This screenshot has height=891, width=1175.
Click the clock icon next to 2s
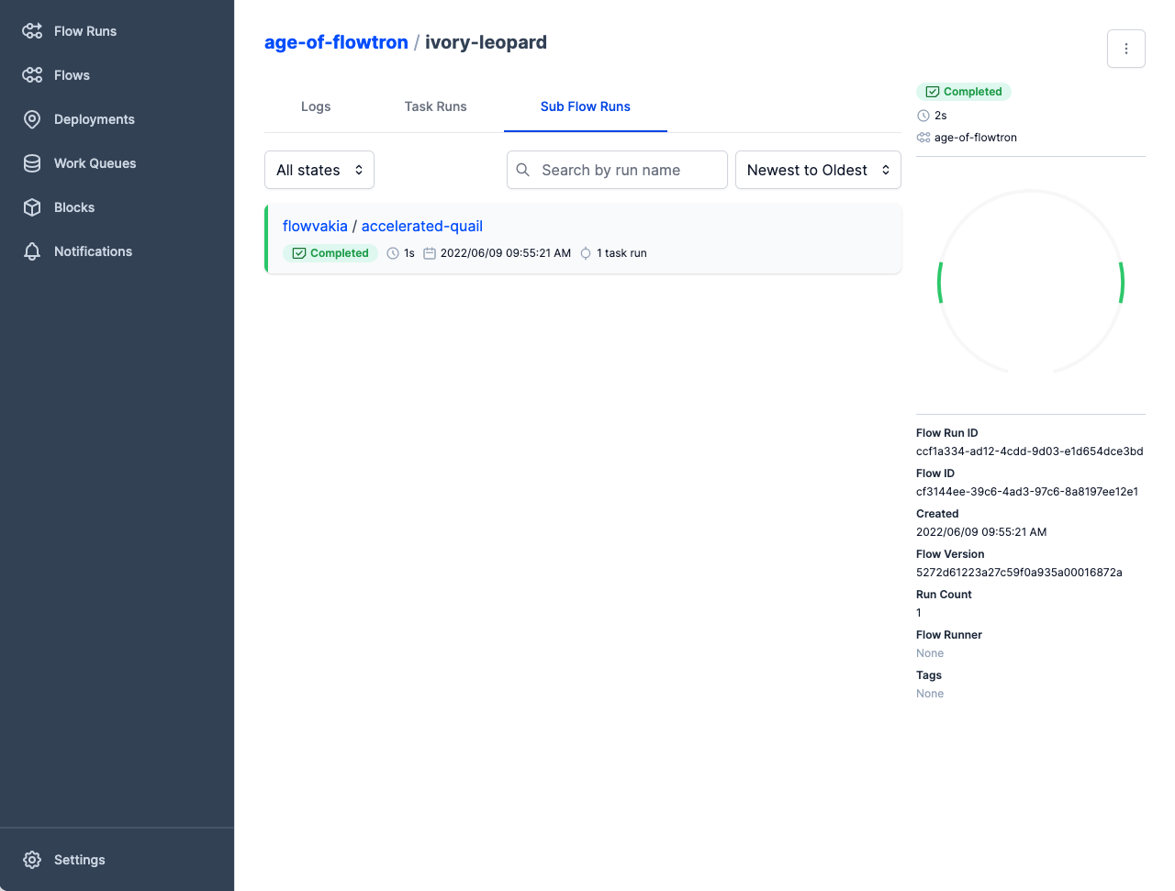923,116
